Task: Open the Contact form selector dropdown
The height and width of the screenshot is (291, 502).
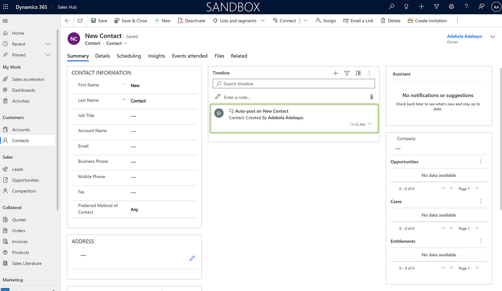Action: click(125, 43)
